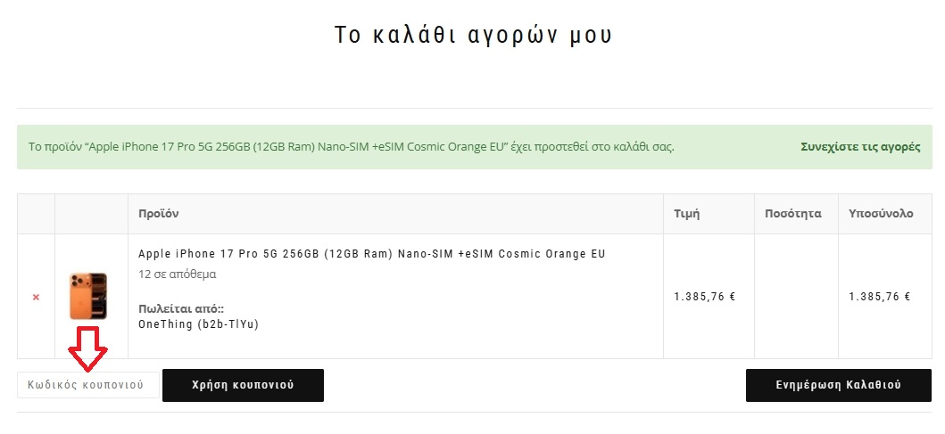Click the Υποσύνολο column header
Image resolution: width=945 pixels, height=434 pixels.
[x=881, y=214]
